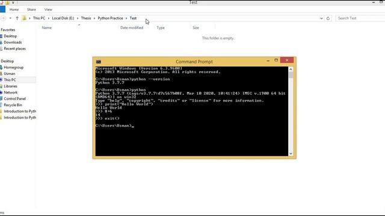Select This PC in navigation pane

click(10, 80)
